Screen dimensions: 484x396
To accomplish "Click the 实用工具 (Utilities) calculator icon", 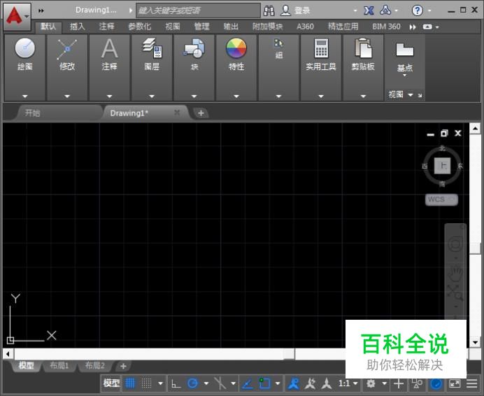I will pyautogui.click(x=321, y=49).
